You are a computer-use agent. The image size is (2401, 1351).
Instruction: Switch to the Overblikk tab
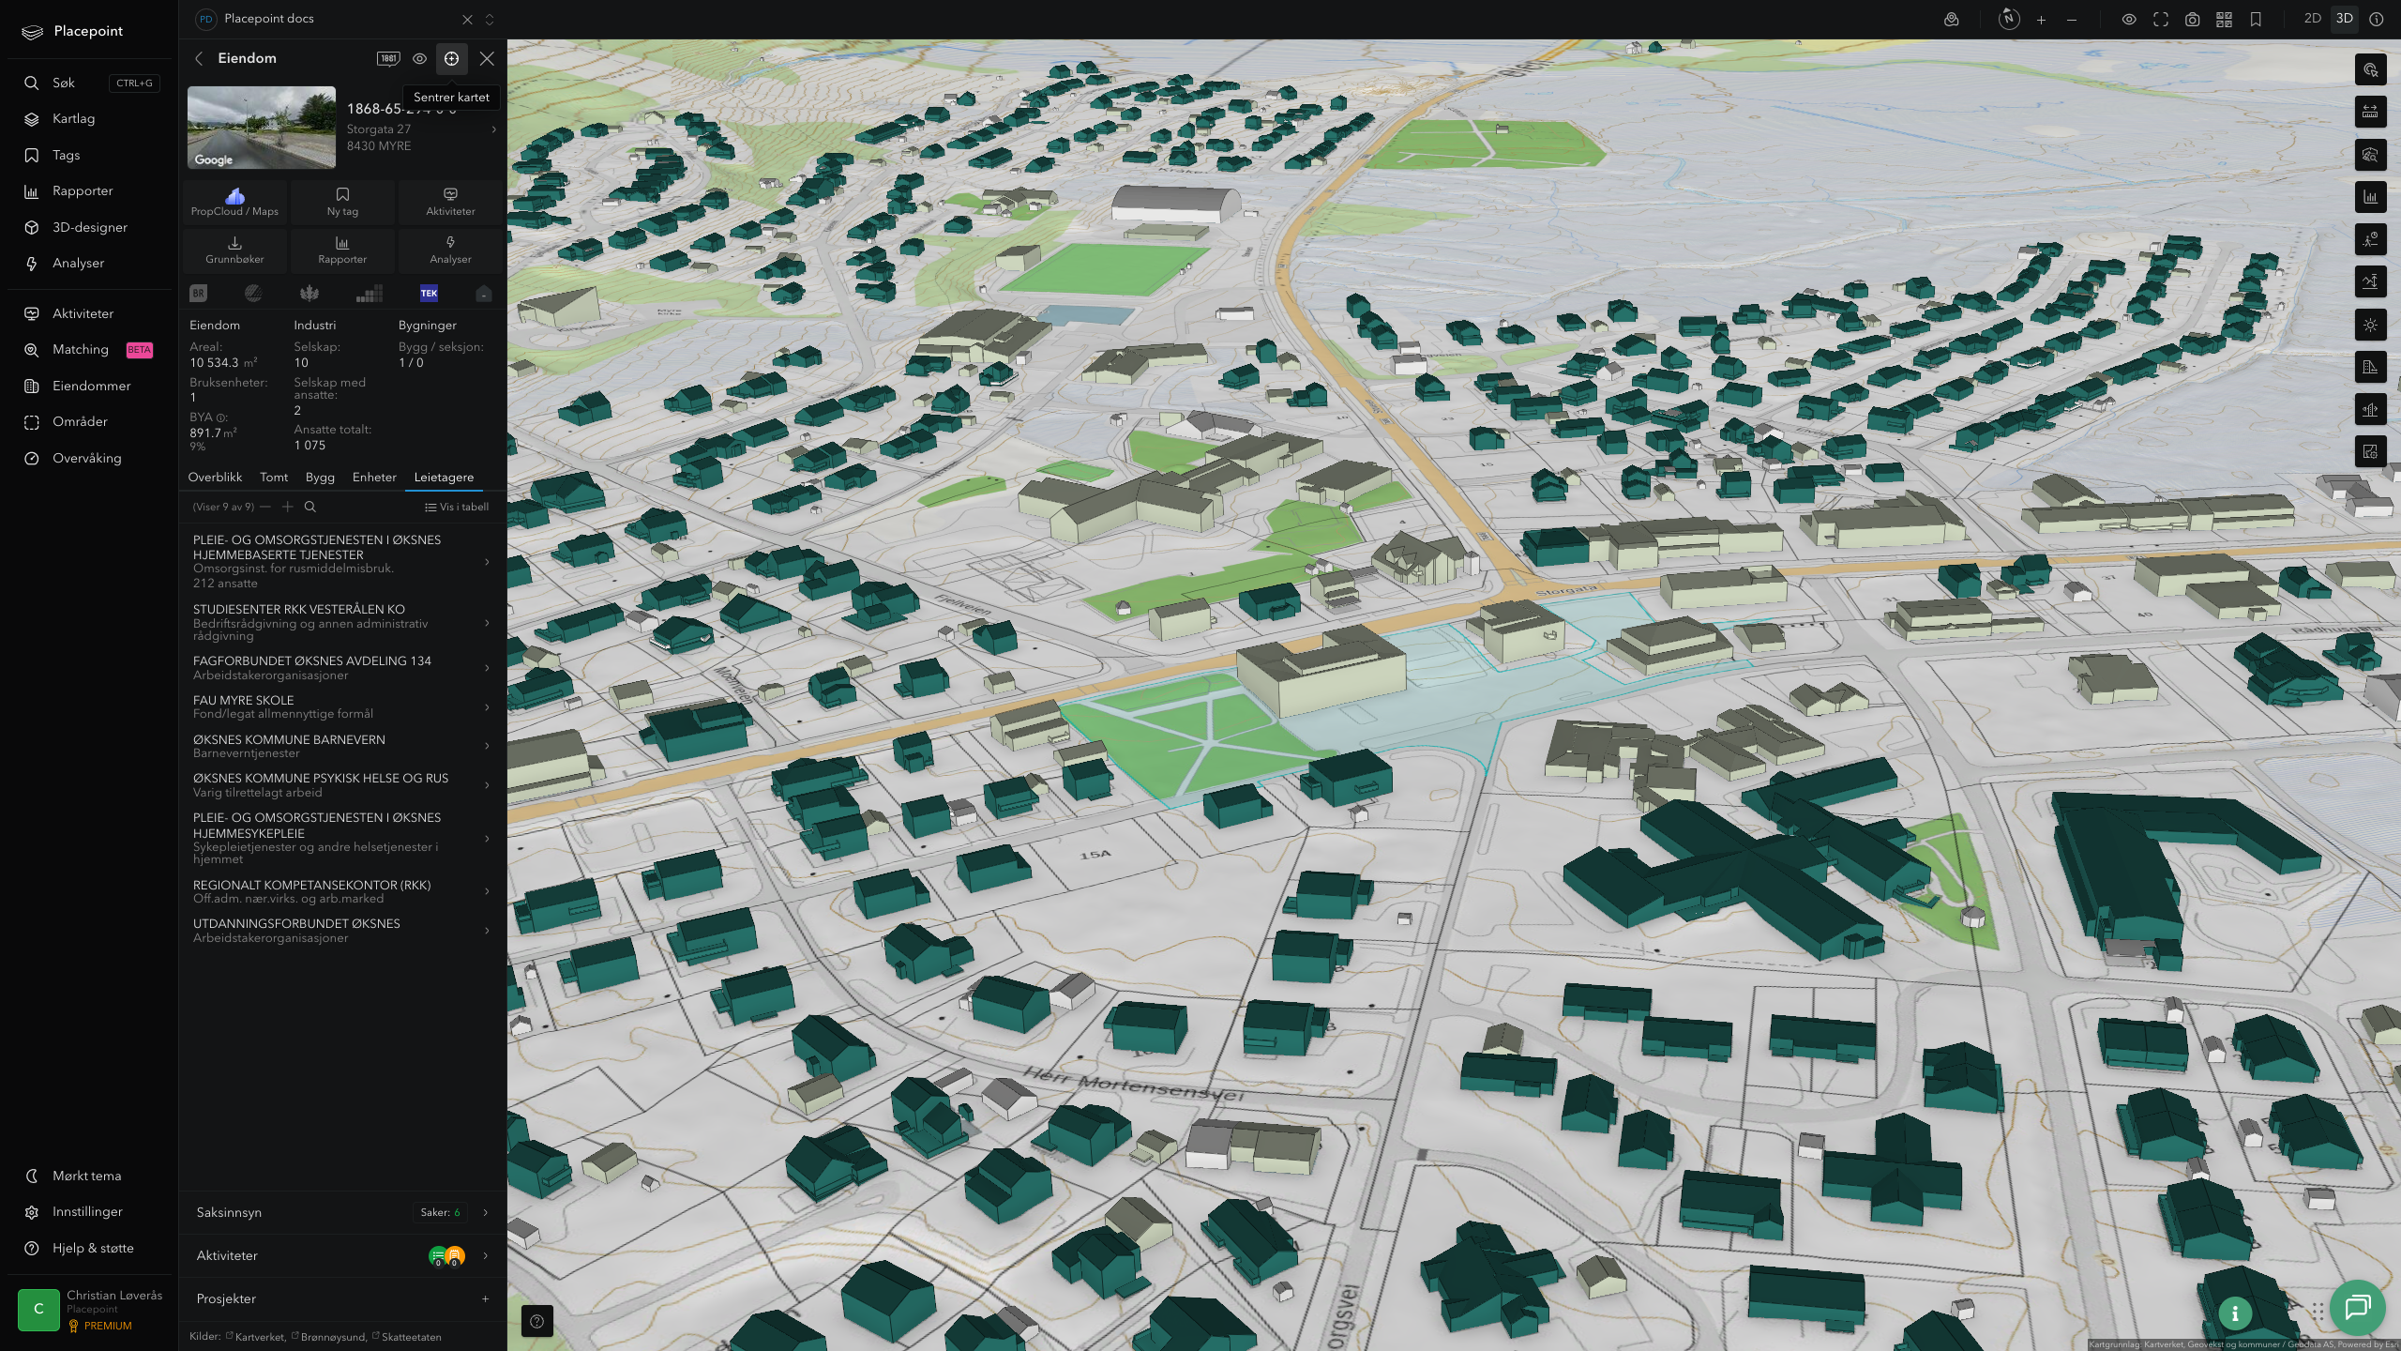click(215, 478)
